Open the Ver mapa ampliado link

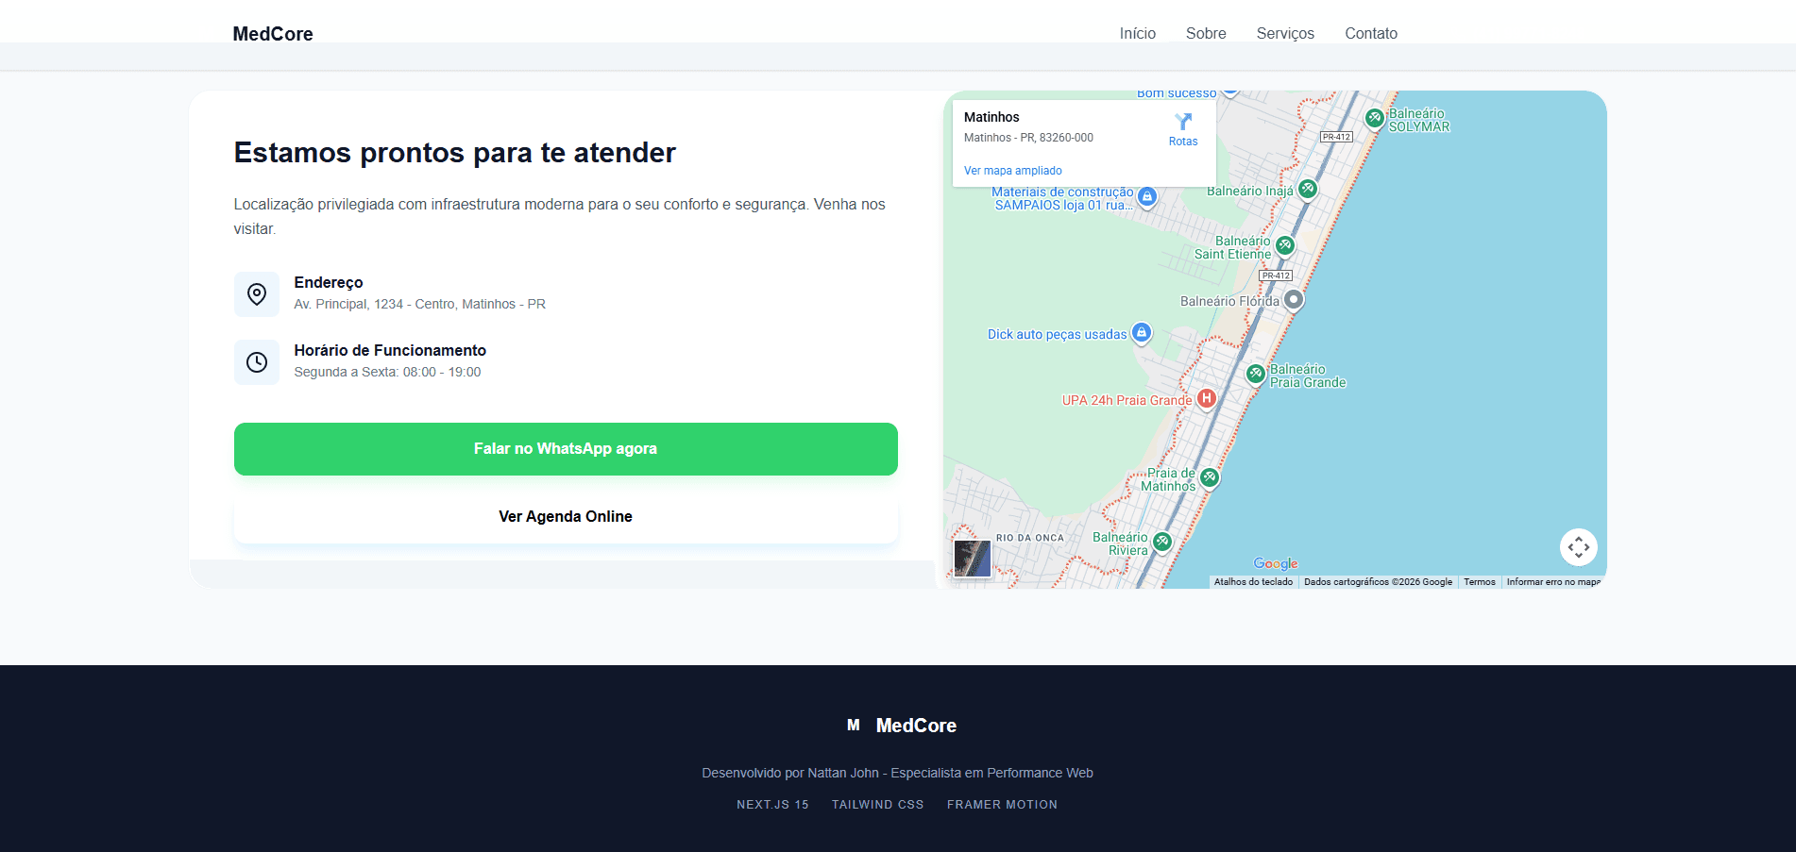coord(1012,171)
